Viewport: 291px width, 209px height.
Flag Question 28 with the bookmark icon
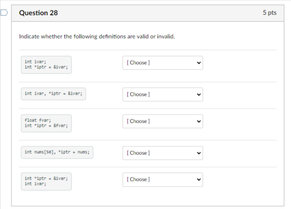(x=4, y=13)
